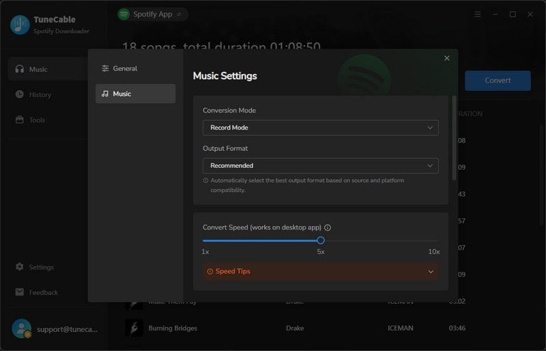Select the Music settings tab
546x351 pixels.
tap(135, 94)
